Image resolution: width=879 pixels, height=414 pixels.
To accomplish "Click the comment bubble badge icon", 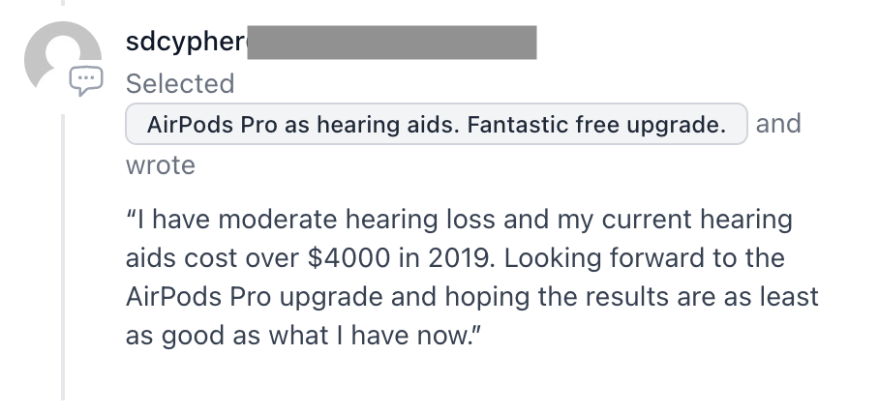I will click(86, 80).
